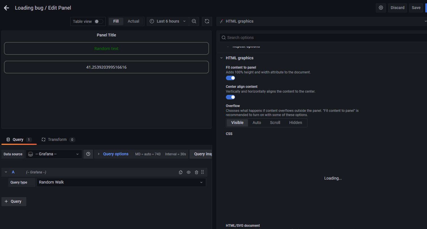Screen dimensions: 427x229
Task: Select the Actual display mode tab
Action: click(133, 21)
